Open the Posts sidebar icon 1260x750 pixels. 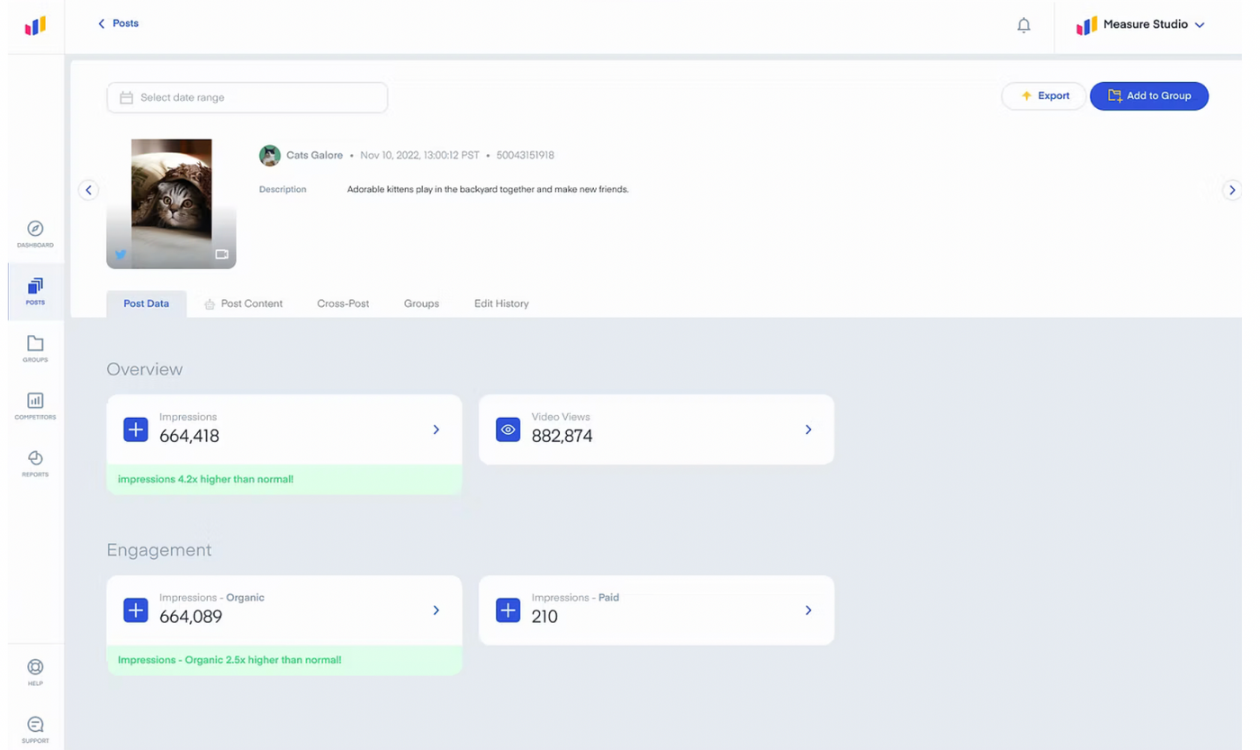point(35,286)
